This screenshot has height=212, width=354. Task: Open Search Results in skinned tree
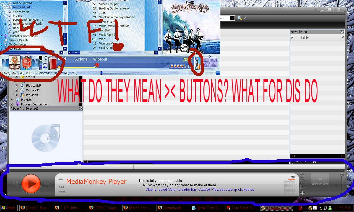tap(19, 40)
